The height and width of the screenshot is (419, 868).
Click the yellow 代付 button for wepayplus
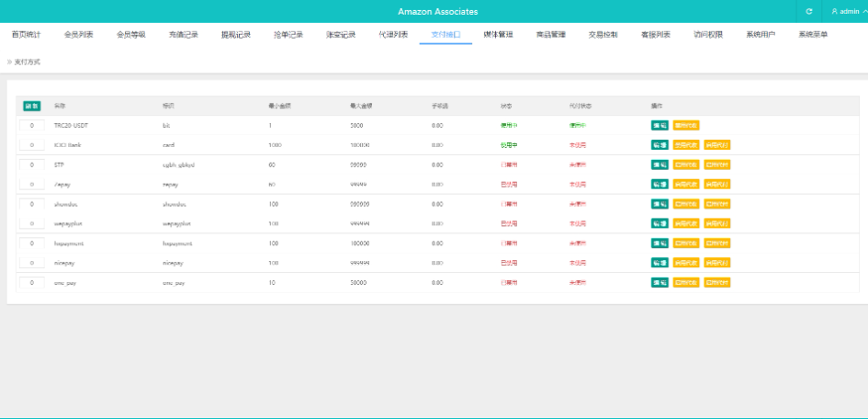717,223
